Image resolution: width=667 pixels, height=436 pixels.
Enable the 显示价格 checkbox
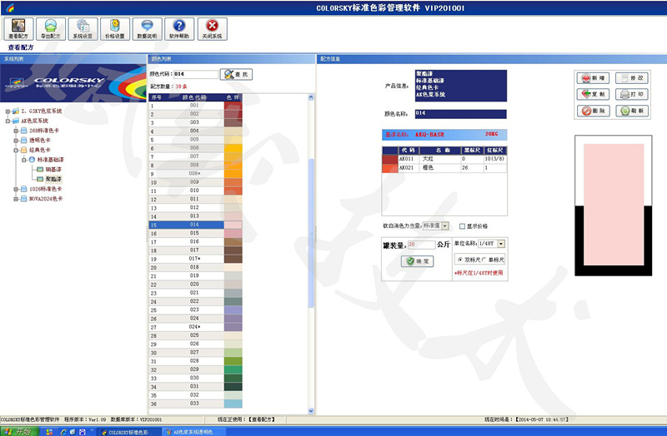463,225
